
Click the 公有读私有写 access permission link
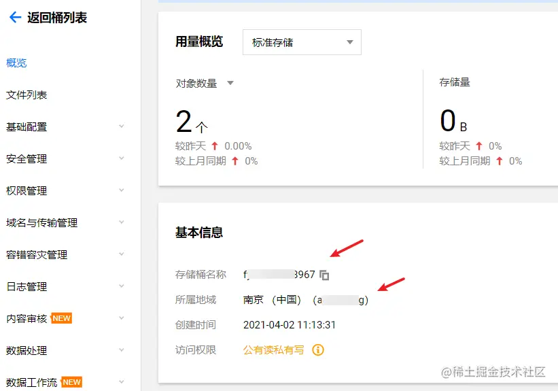click(x=273, y=350)
